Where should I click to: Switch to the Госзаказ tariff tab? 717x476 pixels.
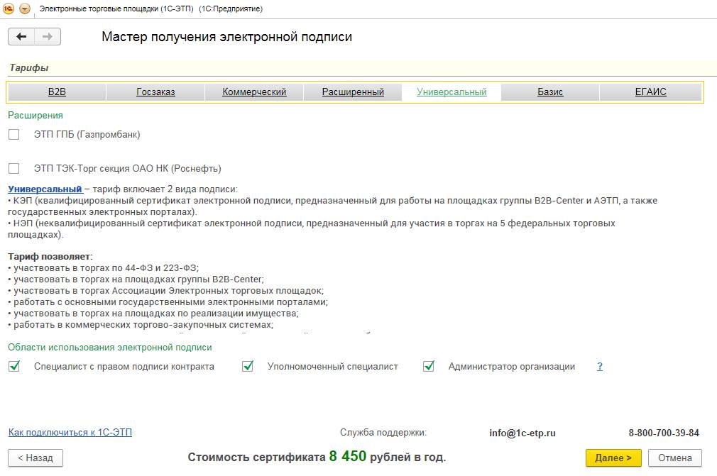pos(155,92)
